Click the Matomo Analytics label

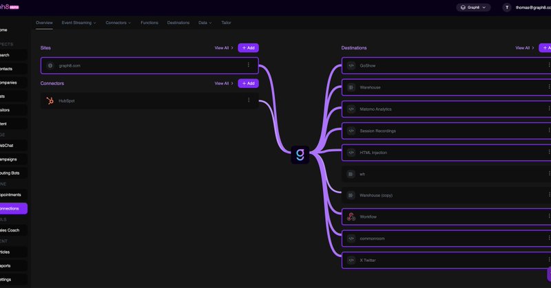(x=375, y=109)
